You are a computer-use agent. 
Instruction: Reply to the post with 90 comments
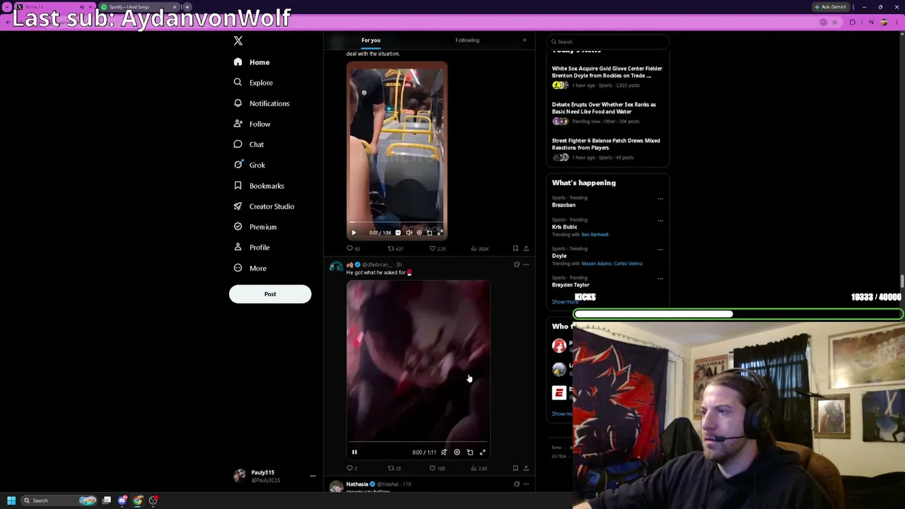353,249
